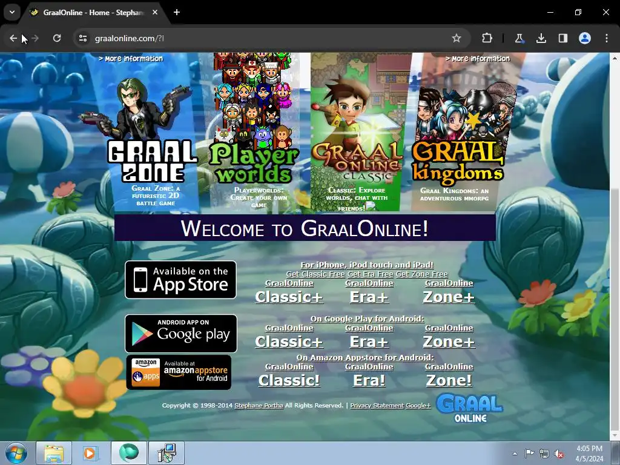Close the GraalOnline Home tab

[x=155, y=12]
